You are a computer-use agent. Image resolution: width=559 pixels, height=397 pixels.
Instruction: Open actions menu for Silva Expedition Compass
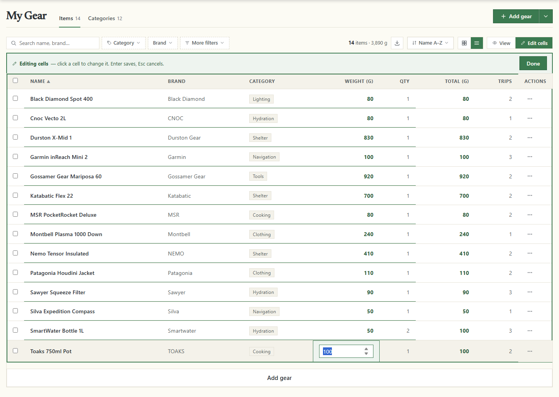[530, 311]
